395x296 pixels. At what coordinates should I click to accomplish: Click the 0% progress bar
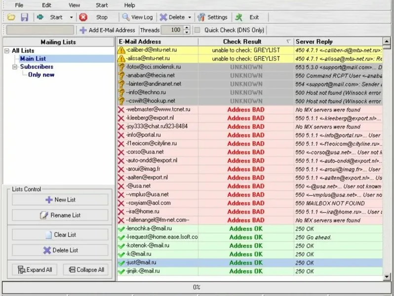click(x=197, y=287)
